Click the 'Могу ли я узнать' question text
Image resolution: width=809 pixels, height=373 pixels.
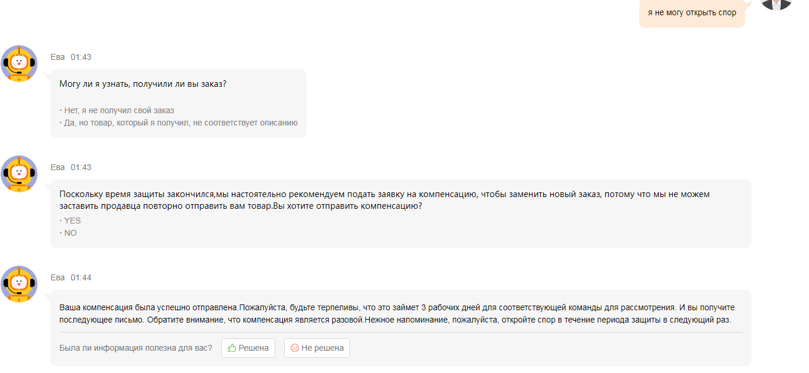click(x=143, y=84)
